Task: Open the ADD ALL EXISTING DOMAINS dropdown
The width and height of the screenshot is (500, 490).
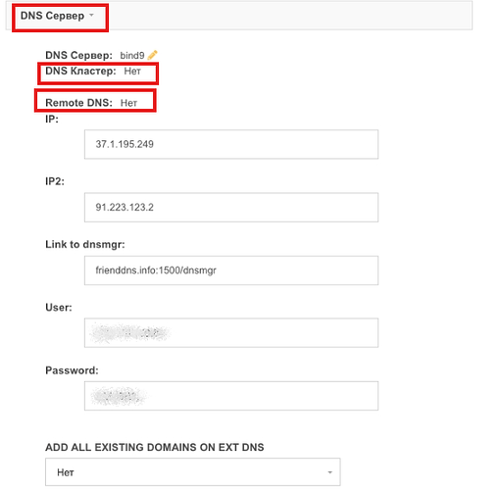Action: pyautogui.click(x=193, y=472)
